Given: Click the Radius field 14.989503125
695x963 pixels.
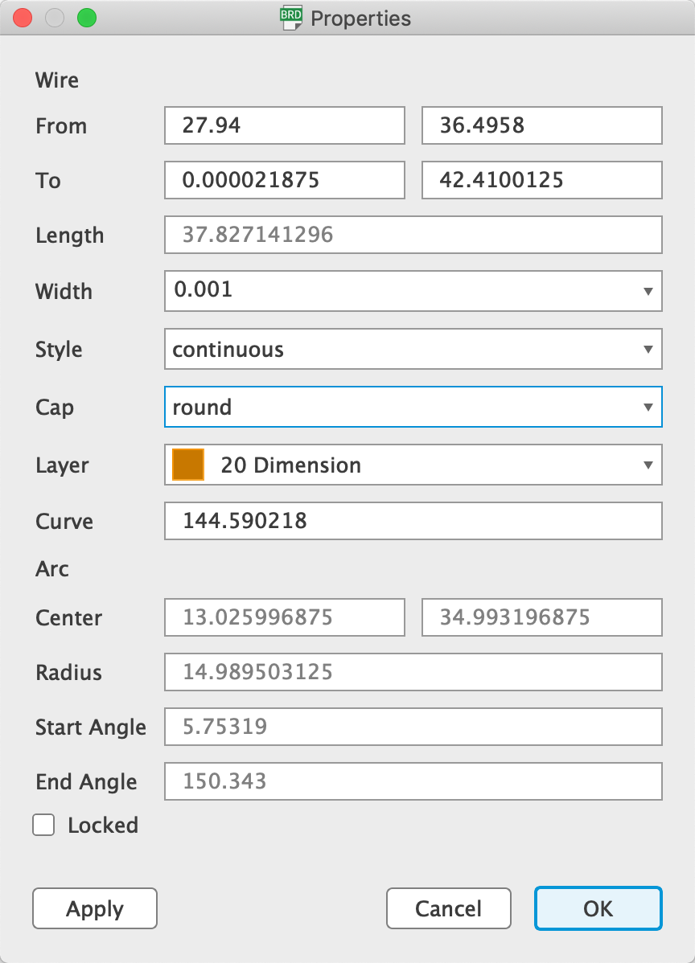Looking at the screenshot, I should pyautogui.click(x=413, y=672).
